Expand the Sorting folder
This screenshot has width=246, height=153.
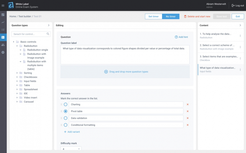[17, 73]
